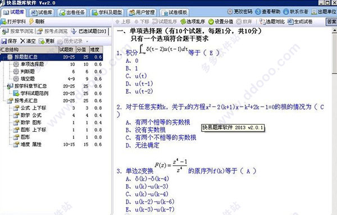Open the 出卷任务 tab
The height and width of the screenshot is (215, 337).
72,12
